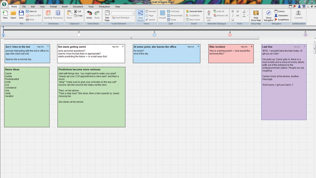This screenshot has width=316, height=178.
Task: Click the Show Navigator button
Action: click(x=268, y=15)
